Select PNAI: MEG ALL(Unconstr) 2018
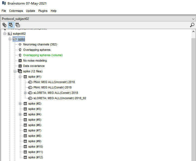 click(54, 82)
